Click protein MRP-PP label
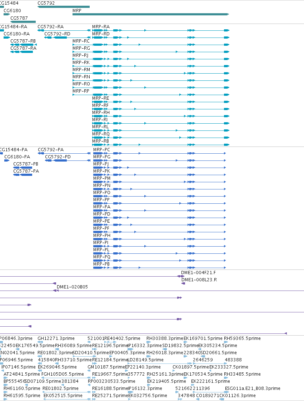The height and width of the screenshot is (401, 304). point(101,200)
